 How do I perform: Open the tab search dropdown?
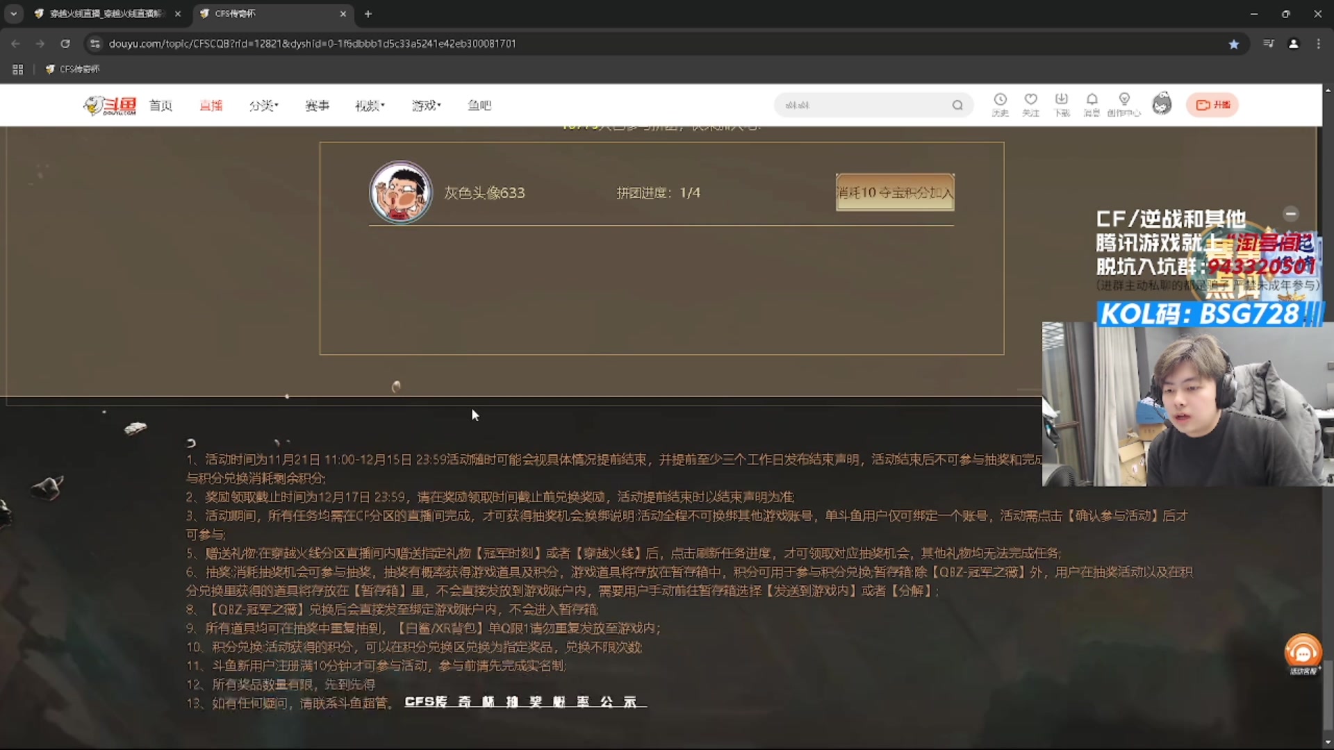click(x=13, y=14)
